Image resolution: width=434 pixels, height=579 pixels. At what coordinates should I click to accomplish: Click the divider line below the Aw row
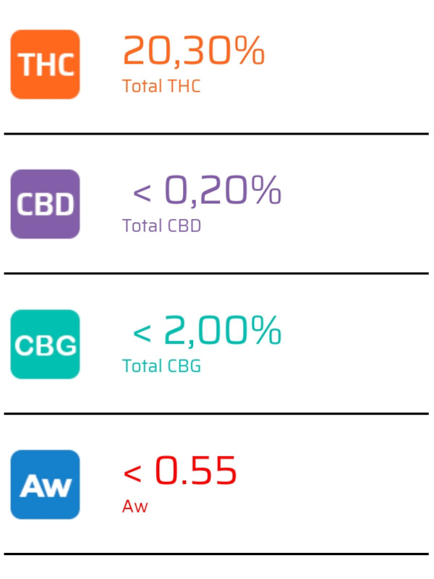pos(216,554)
